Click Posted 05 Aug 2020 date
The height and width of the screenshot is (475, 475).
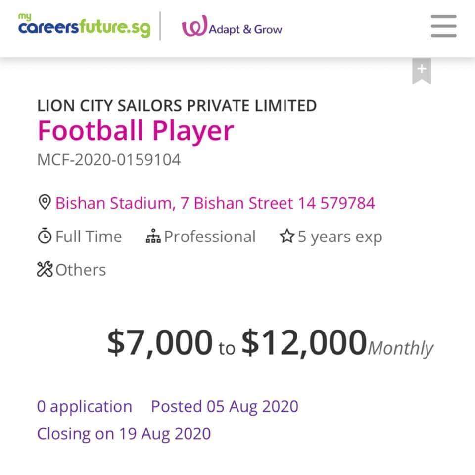225,406
